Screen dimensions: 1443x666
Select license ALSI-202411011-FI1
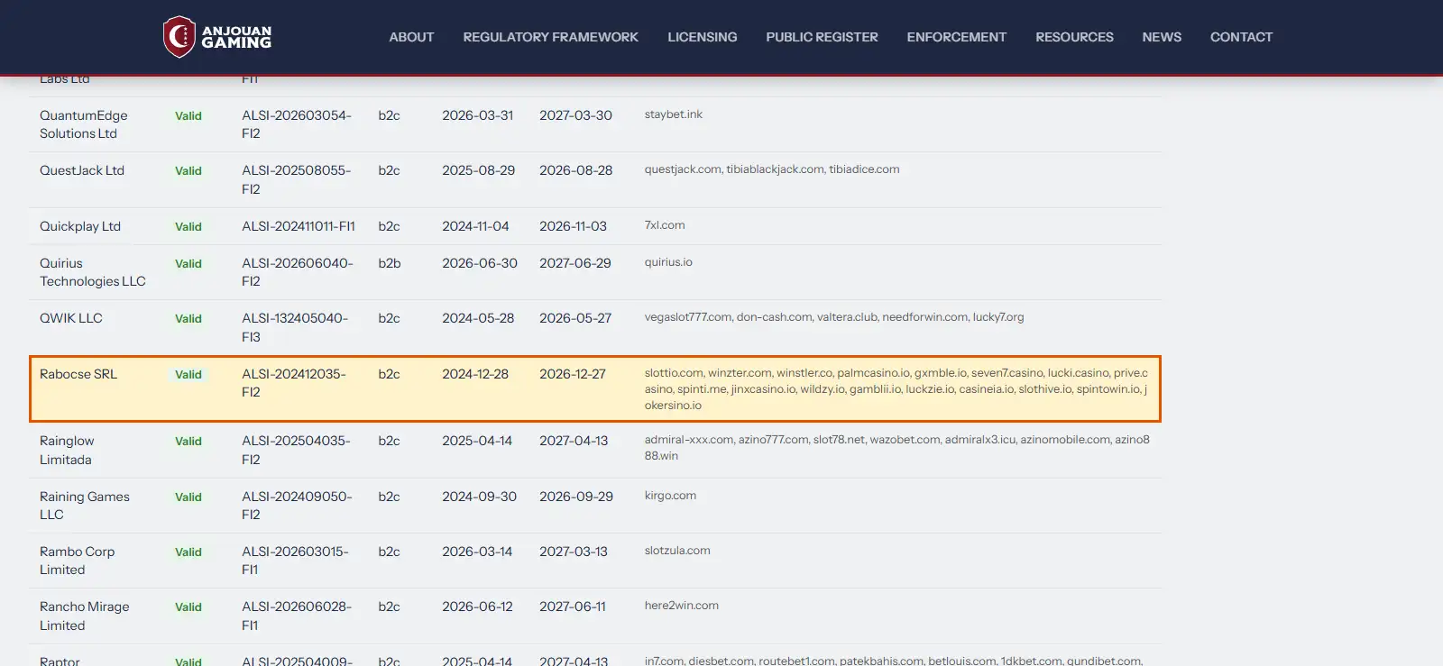(x=299, y=226)
